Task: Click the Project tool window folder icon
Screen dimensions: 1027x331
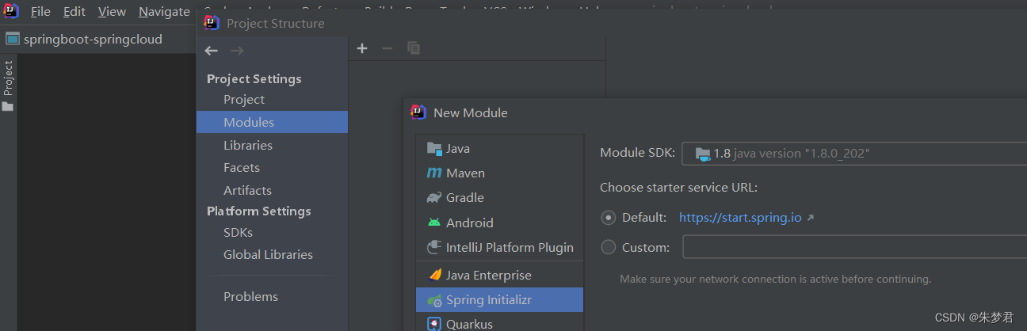Action: [8, 106]
